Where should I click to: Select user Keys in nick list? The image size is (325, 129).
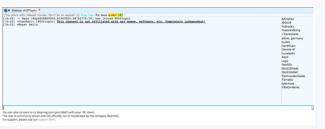click(x=285, y=57)
